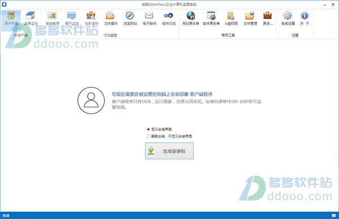Click the status bar message icon
This screenshot has width=339, height=219.
click(334, 215)
